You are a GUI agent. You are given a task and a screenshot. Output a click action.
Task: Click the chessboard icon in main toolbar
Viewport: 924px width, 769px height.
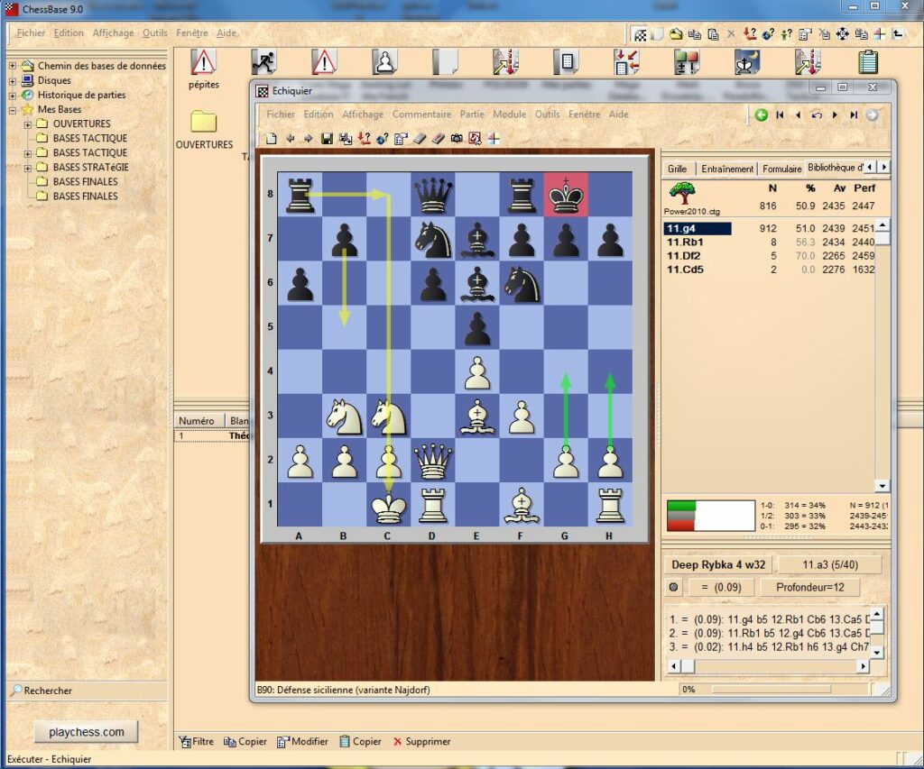(x=640, y=34)
